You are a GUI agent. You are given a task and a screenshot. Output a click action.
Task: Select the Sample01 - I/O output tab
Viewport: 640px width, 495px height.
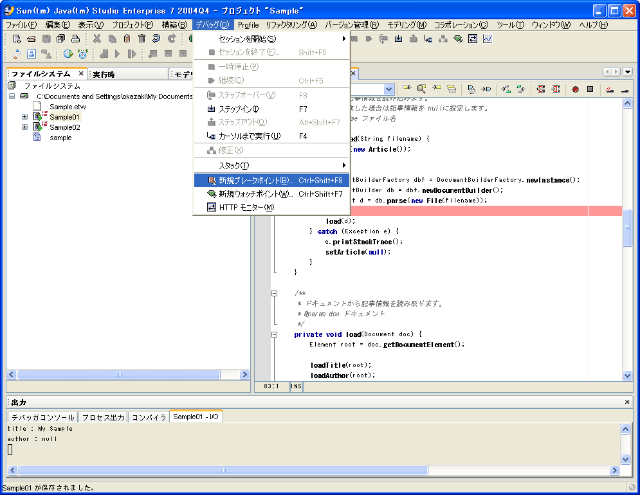click(196, 417)
